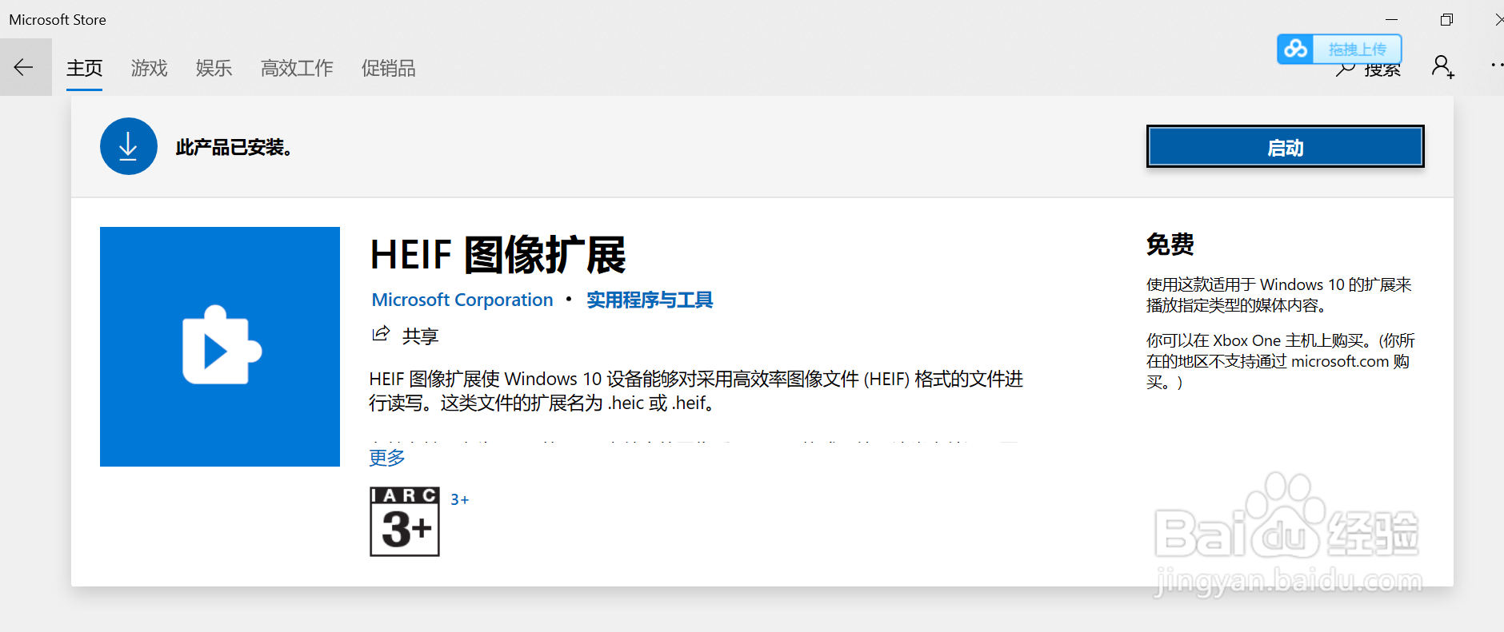Open the more options ellipsis menu
Image resolution: width=1504 pixels, height=632 pixels.
click(1496, 66)
